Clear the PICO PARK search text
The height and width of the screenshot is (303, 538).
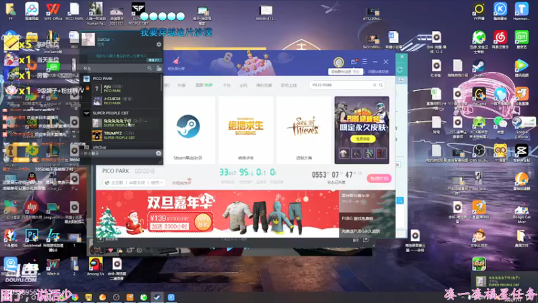pyautogui.click(x=375, y=85)
